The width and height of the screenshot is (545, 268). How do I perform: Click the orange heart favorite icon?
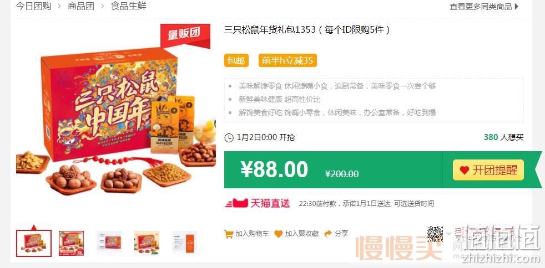click(279, 234)
